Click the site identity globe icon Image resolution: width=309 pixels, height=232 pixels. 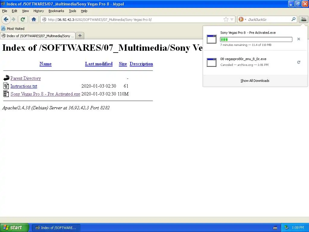(44, 19)
